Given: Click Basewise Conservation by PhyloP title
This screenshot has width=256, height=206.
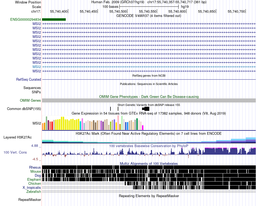Looking at the screenshot, I should pyautogui.click(x=149, y=146).
